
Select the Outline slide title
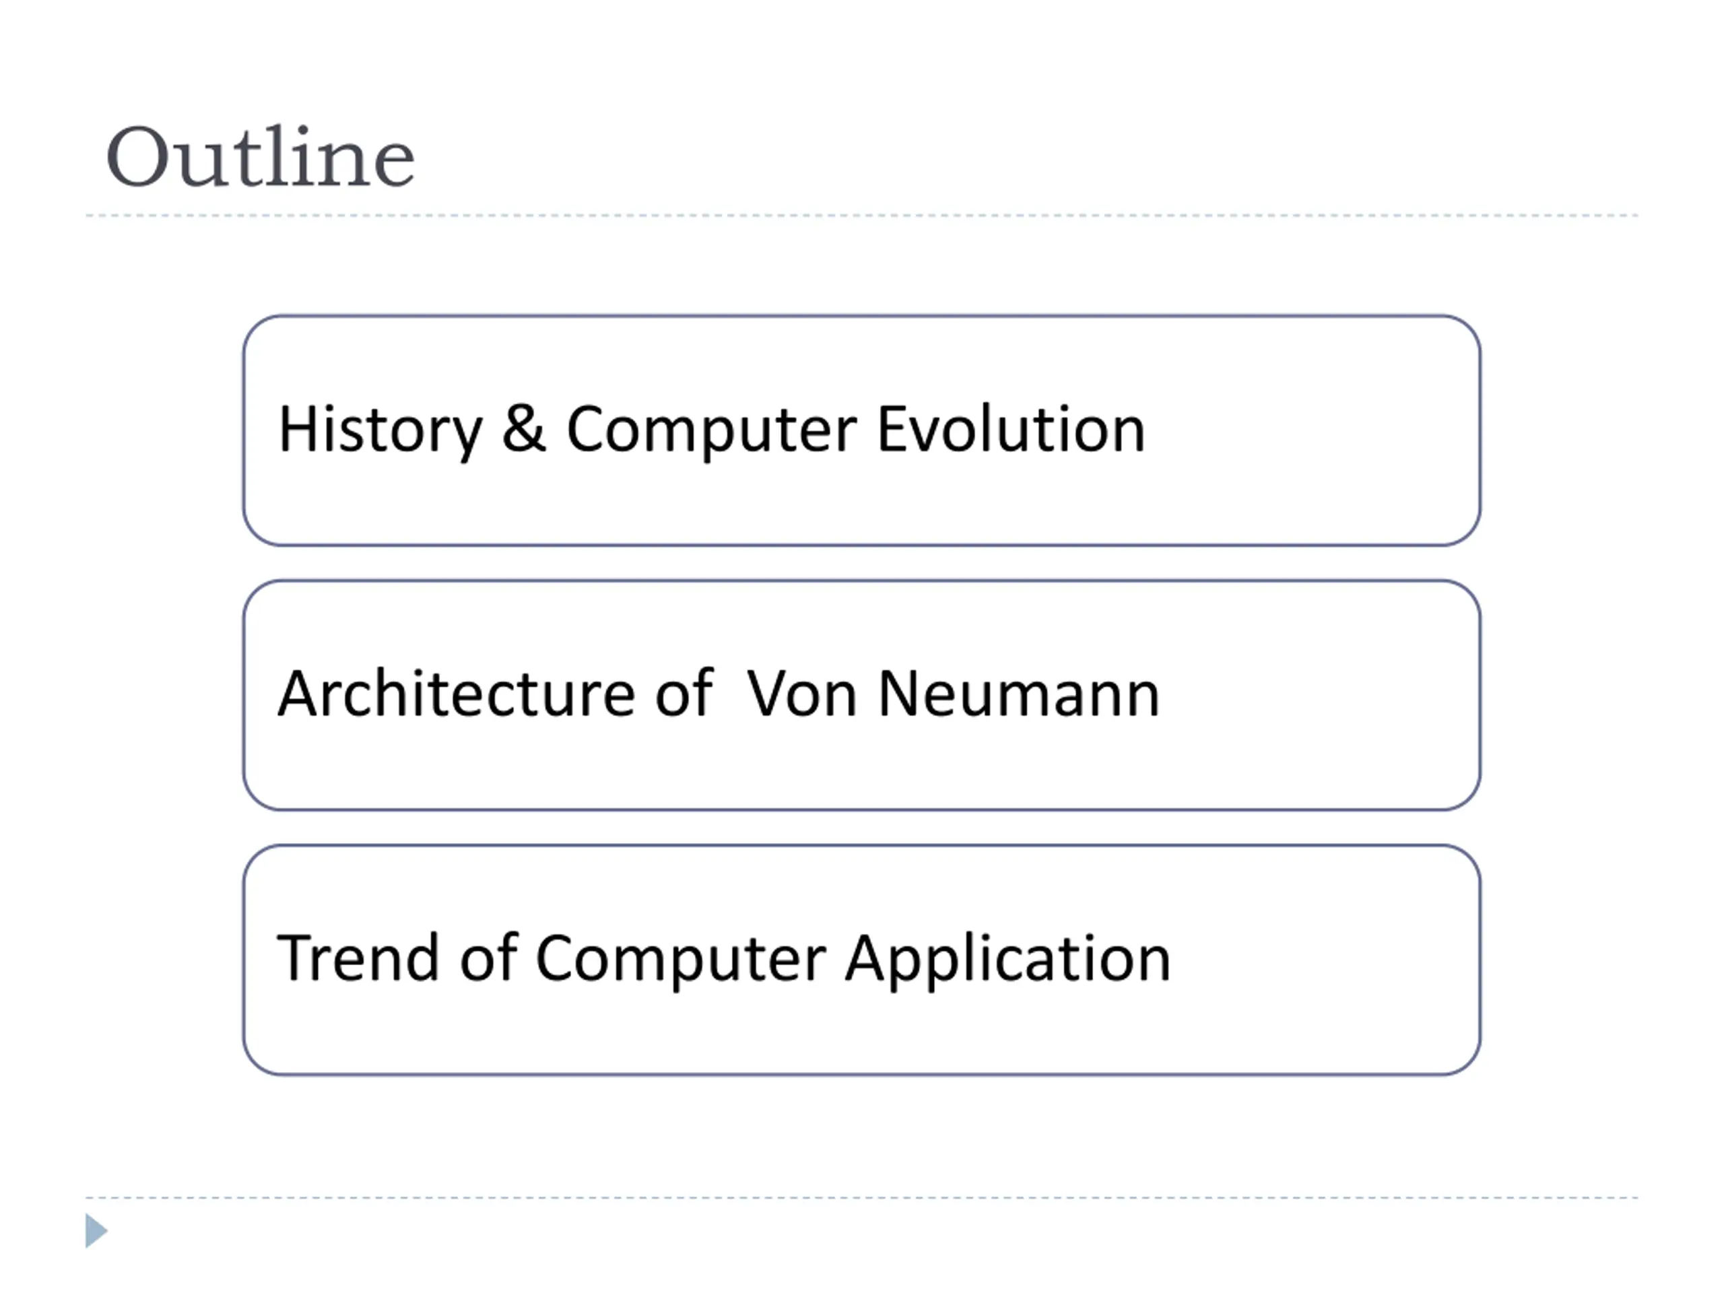pos(261,157)
